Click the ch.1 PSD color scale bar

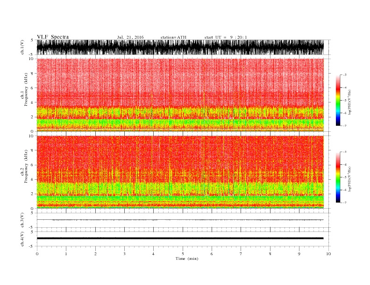coord(338,101)
